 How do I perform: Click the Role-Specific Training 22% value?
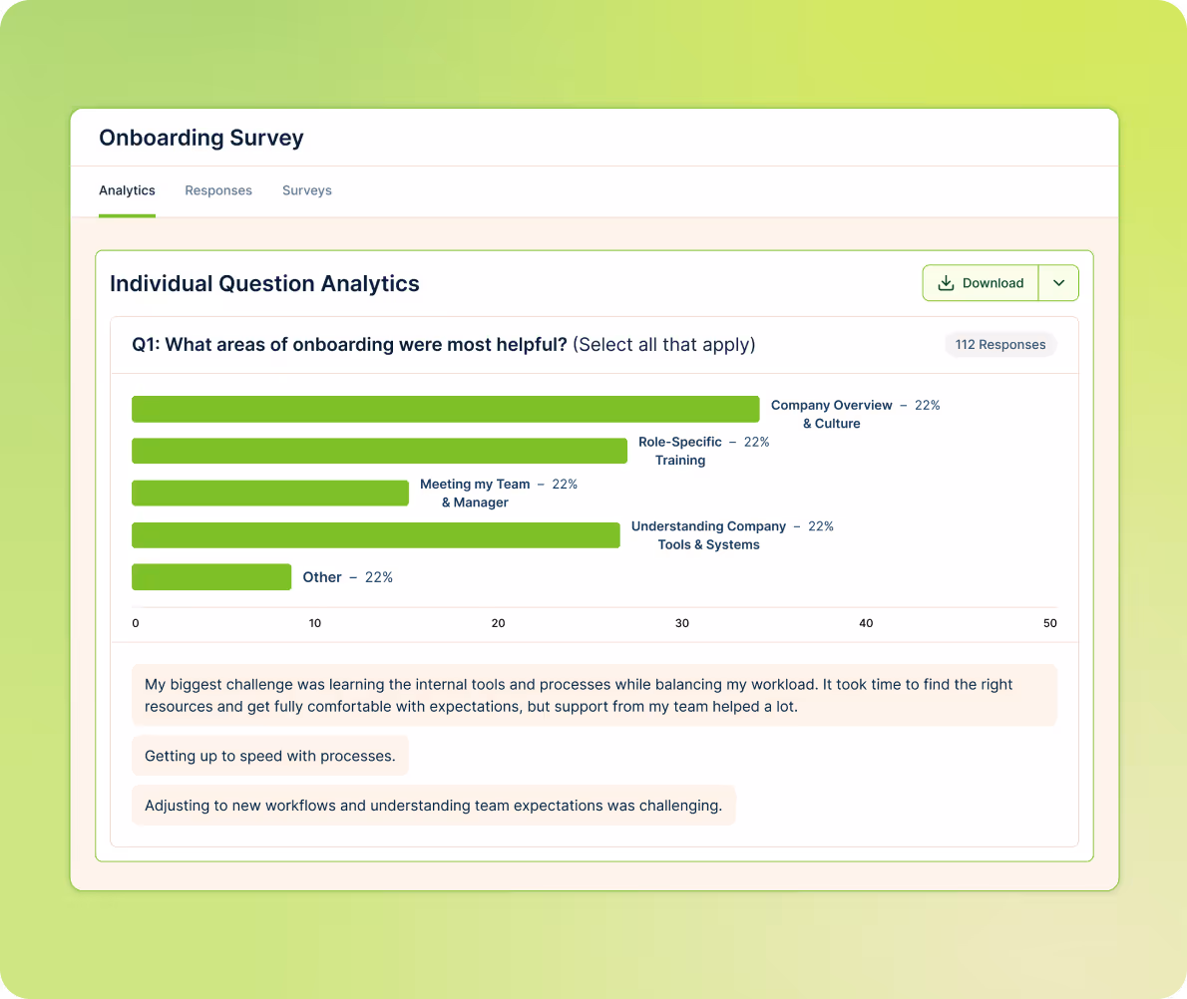(x=756, y=442)
